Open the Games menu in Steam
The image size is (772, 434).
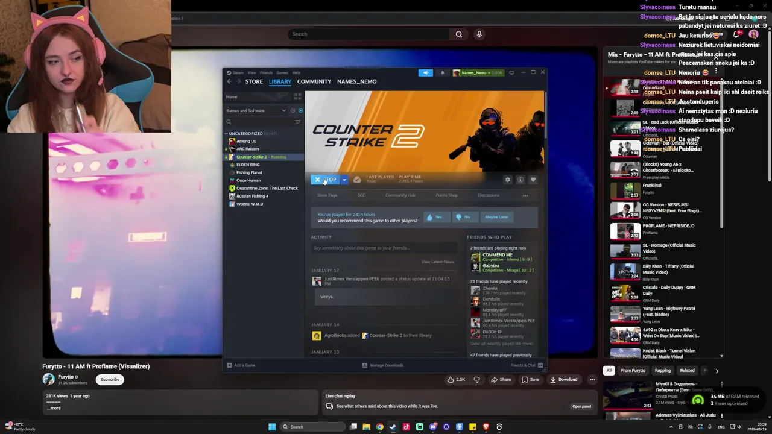pos(282,73)
